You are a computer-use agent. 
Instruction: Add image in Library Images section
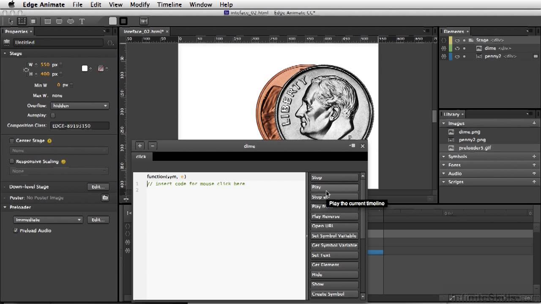(534, 123)
